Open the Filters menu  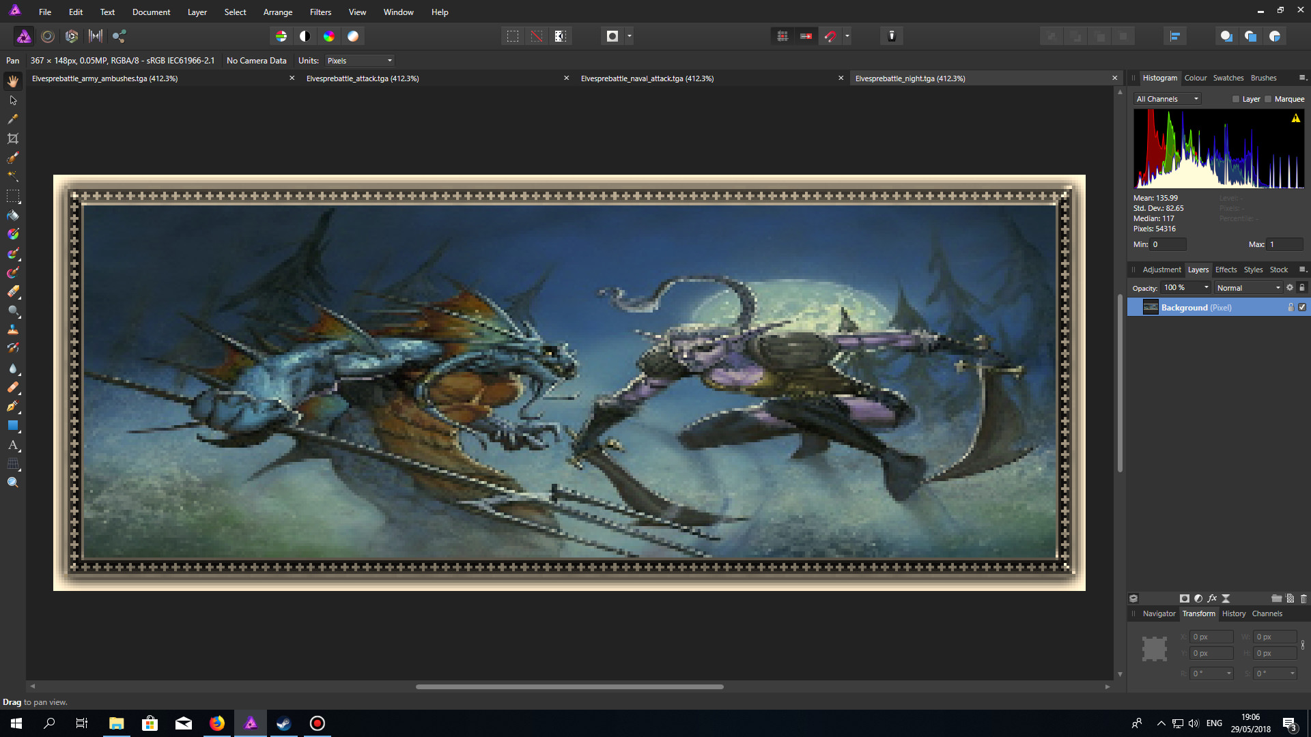[320, 12]
